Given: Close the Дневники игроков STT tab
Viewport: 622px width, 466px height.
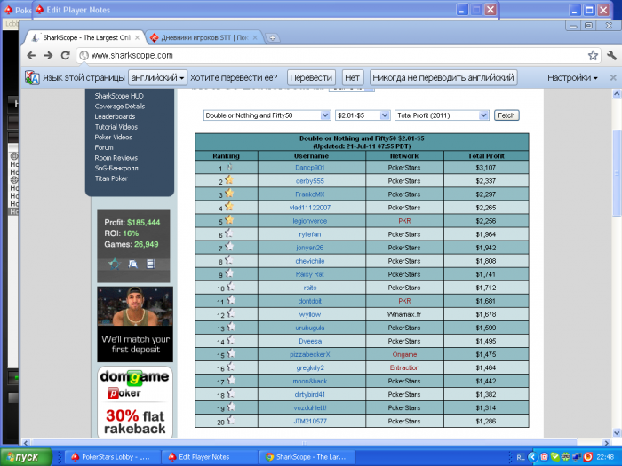Looking at the screenshot, I should click(x=255, y=37).
